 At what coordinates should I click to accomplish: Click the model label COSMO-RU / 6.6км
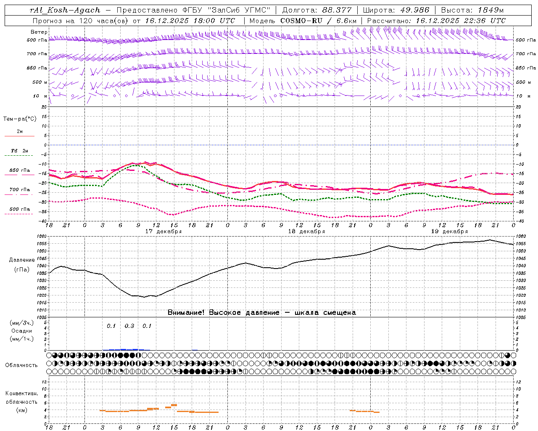318,21
